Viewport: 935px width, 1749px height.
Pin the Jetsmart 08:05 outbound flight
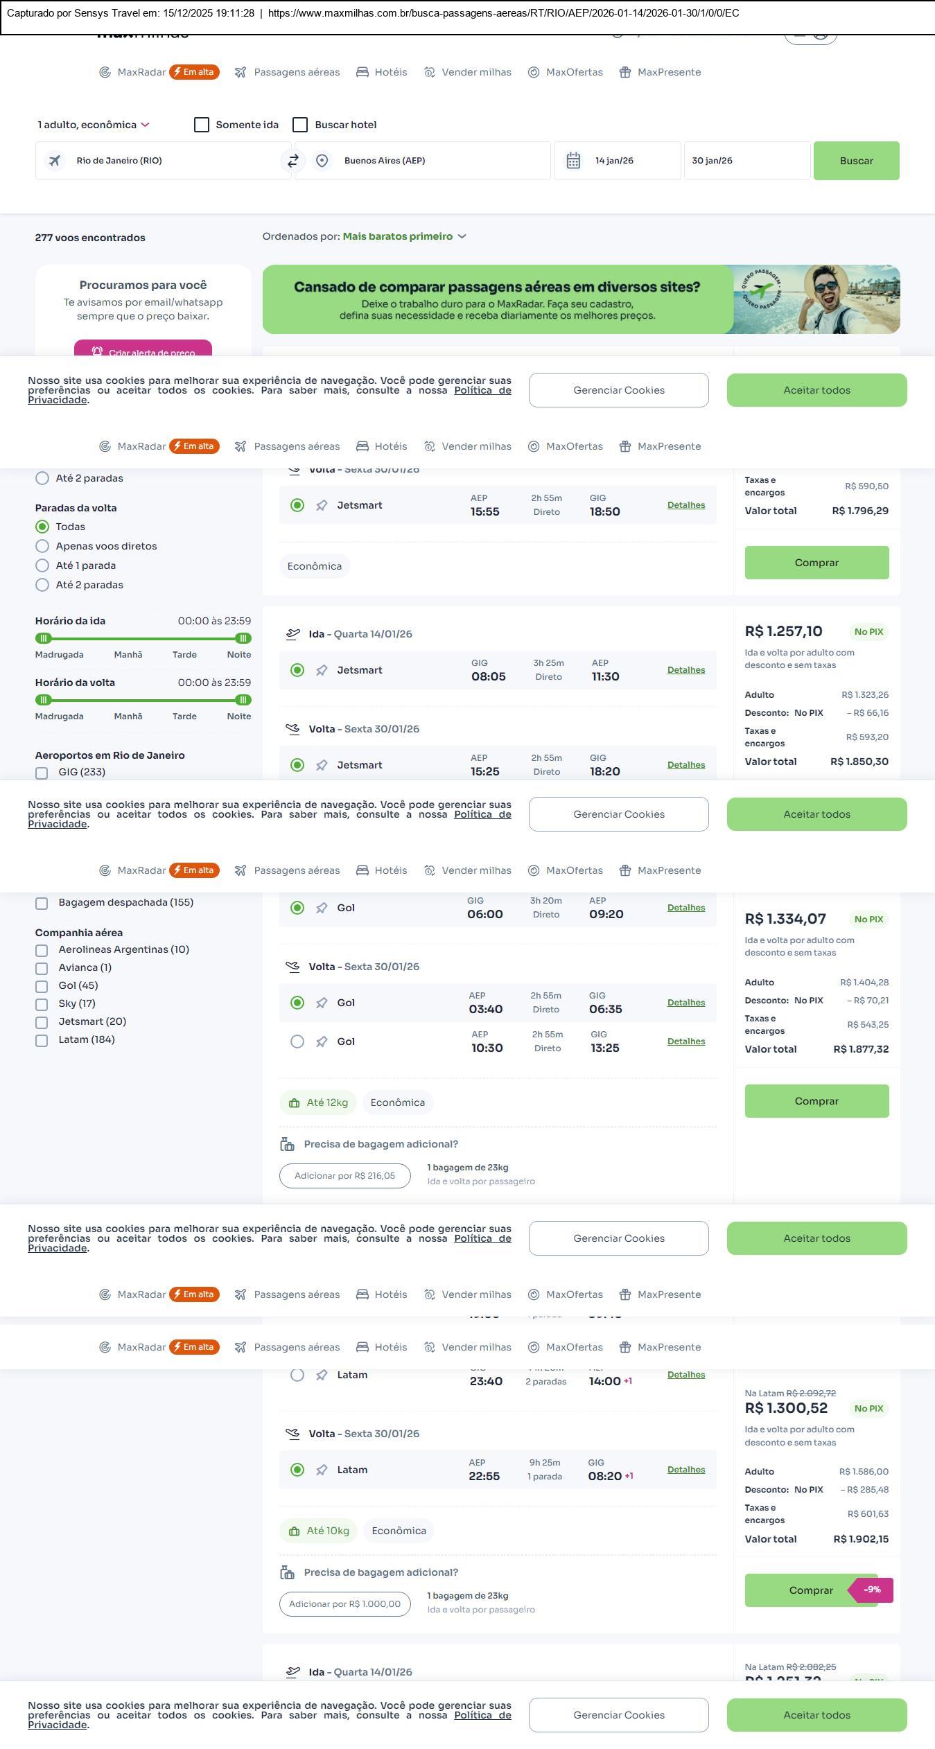[x=322, y=670]
